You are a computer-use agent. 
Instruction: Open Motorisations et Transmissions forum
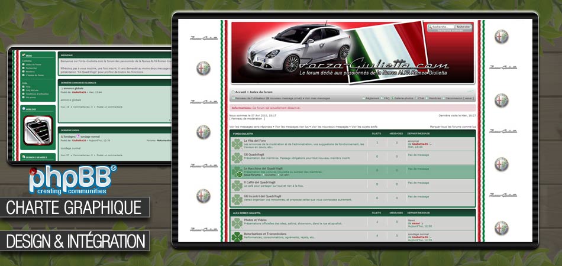[x=265, y=233]
